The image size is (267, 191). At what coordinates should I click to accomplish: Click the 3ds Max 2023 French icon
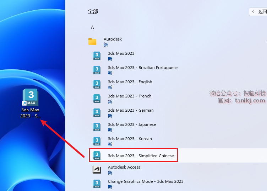pyautogui.click(x=97, y=99)
